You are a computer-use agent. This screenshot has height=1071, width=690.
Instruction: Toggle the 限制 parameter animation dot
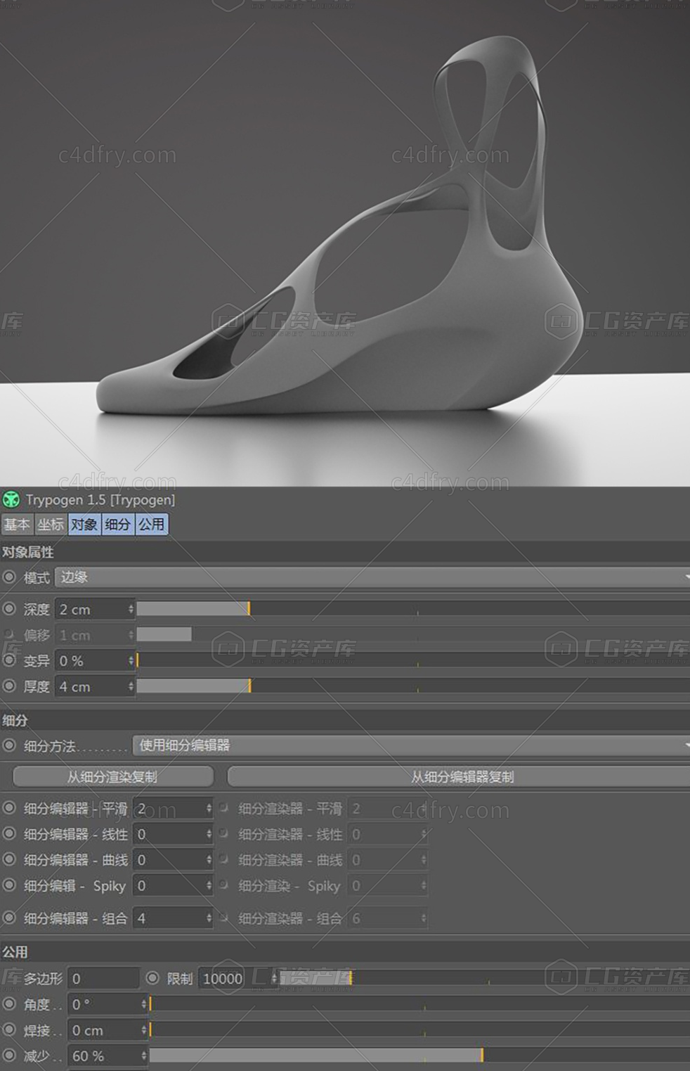152,977
